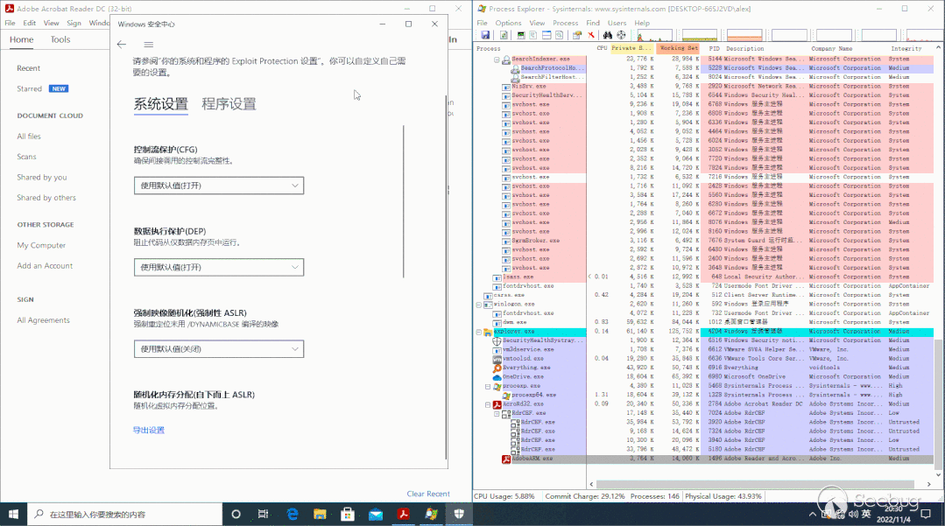
Task: Open the DEP setting dropdown
Action: (218, 267)
